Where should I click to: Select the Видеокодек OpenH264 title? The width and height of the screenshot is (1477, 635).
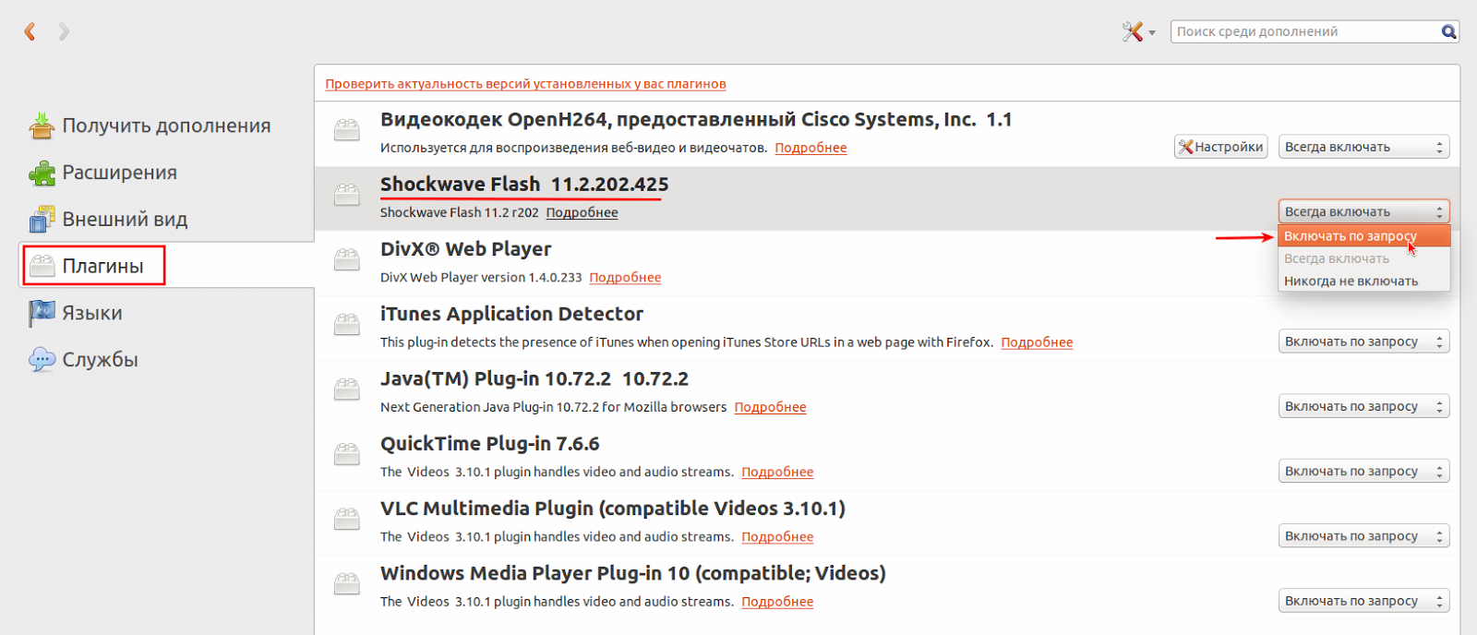(x=696, y=120)
